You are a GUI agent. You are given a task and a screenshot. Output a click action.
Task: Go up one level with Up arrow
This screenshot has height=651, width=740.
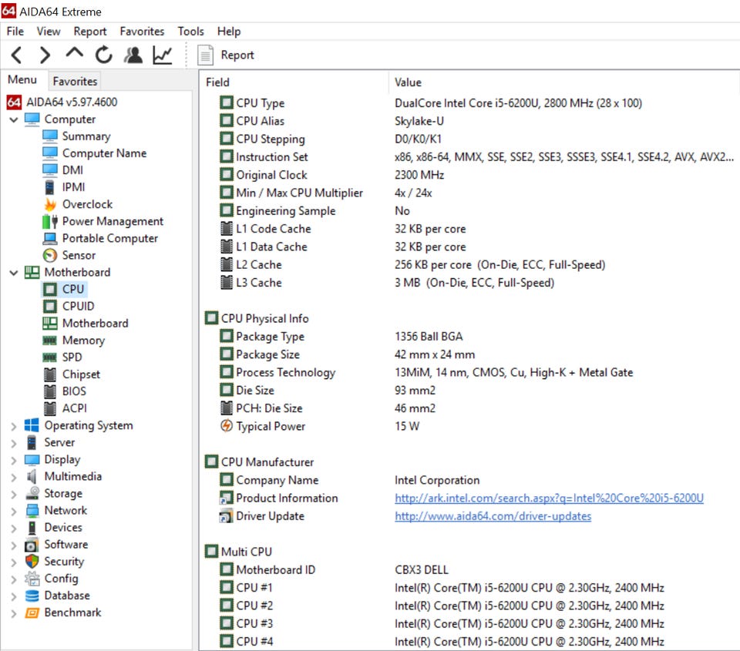click(x=74, y=54)
